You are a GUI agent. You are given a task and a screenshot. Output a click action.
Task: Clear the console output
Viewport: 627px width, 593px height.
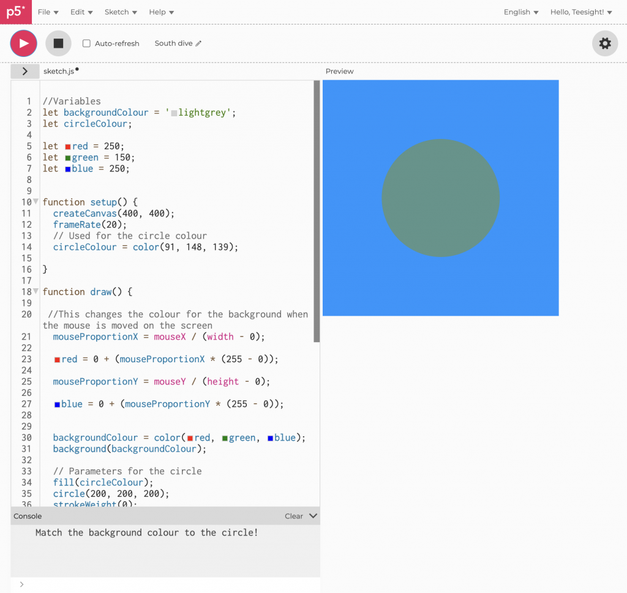point(294,516)
